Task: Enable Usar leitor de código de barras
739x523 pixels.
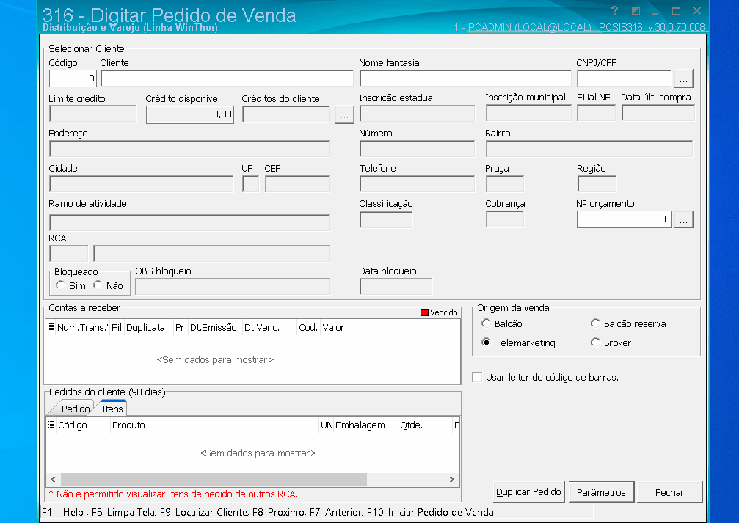Action: (477, 378)
